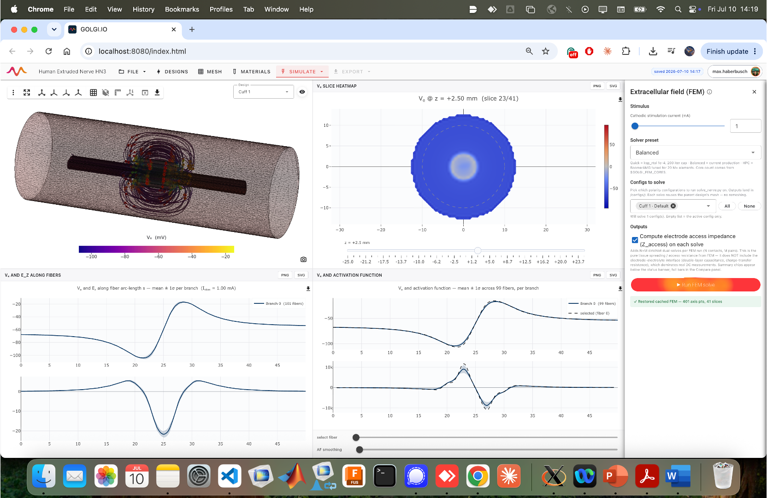Adjust the cathodic stimulation current slider
Viewport: 767px width, 498px height.
coord(635,126)
